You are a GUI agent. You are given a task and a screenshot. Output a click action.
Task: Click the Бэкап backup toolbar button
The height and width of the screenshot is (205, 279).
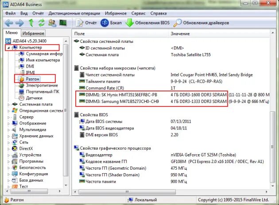pos(111,23)
